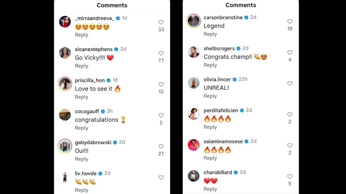Select the Comments header on the left panel

click(x=112, y=5)
